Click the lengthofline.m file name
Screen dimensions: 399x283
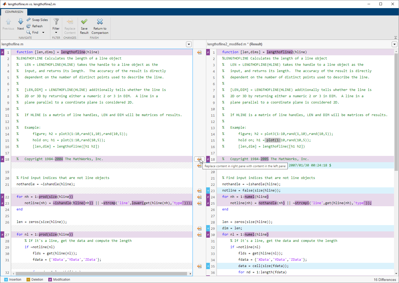click(x=12, y=44)
